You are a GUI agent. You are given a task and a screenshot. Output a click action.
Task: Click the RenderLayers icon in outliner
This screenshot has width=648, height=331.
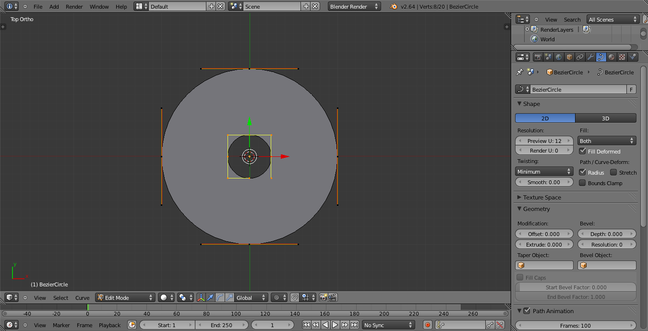point(534,29)
